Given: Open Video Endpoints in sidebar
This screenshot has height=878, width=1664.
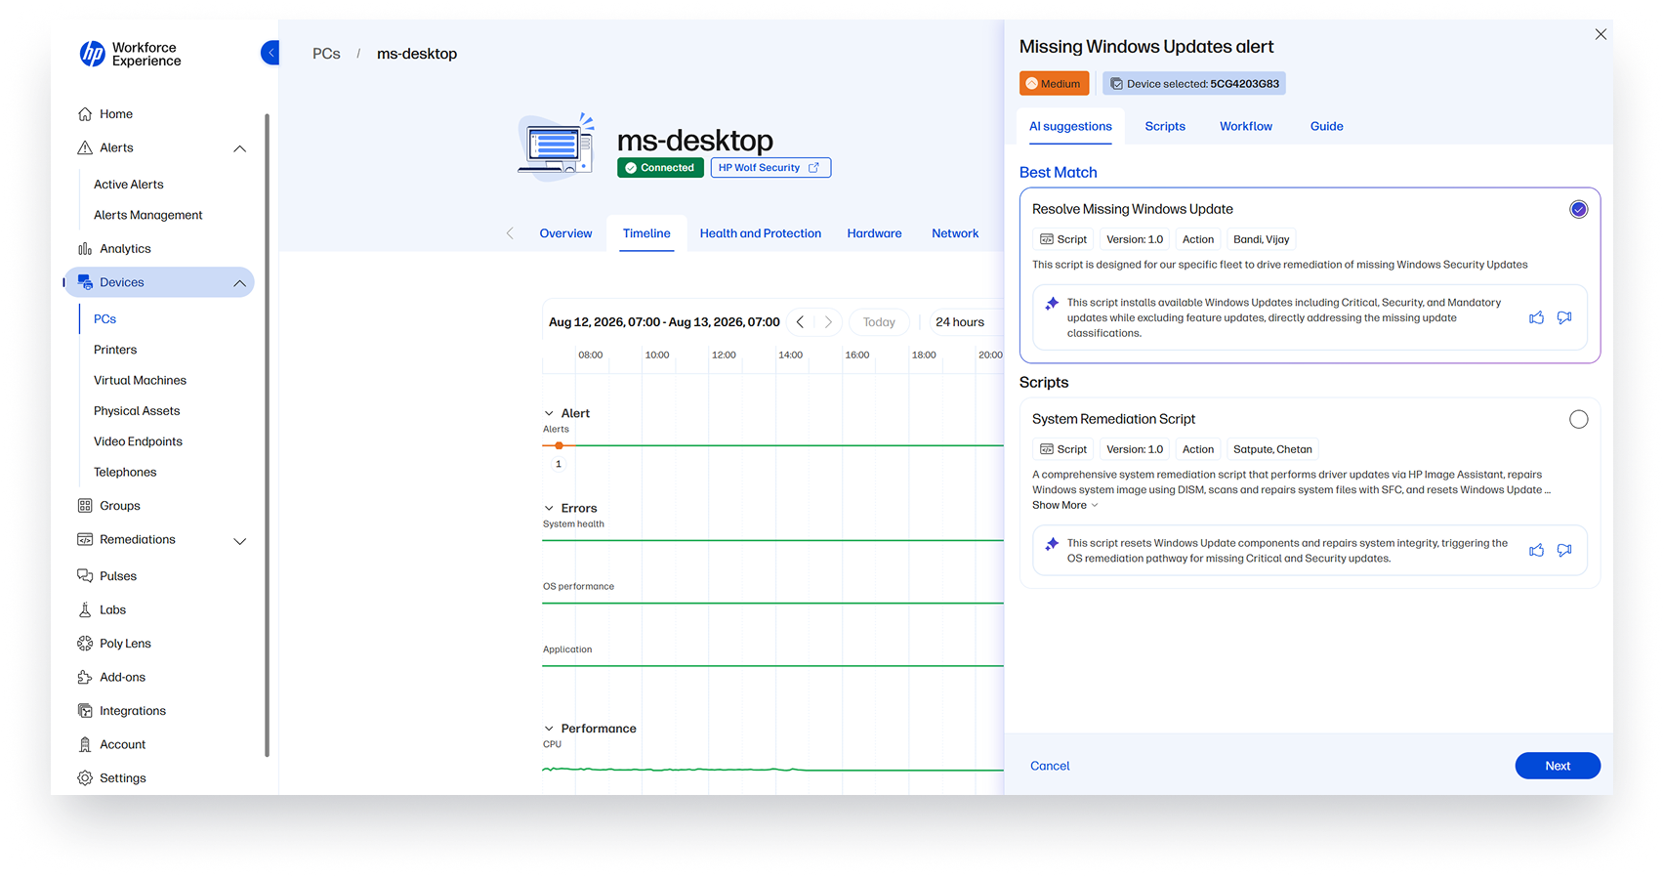Looking at the screenshot, I should 138,441.
